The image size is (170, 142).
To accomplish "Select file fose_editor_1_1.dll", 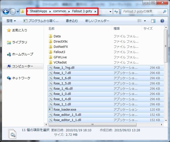I will point(106,120).
